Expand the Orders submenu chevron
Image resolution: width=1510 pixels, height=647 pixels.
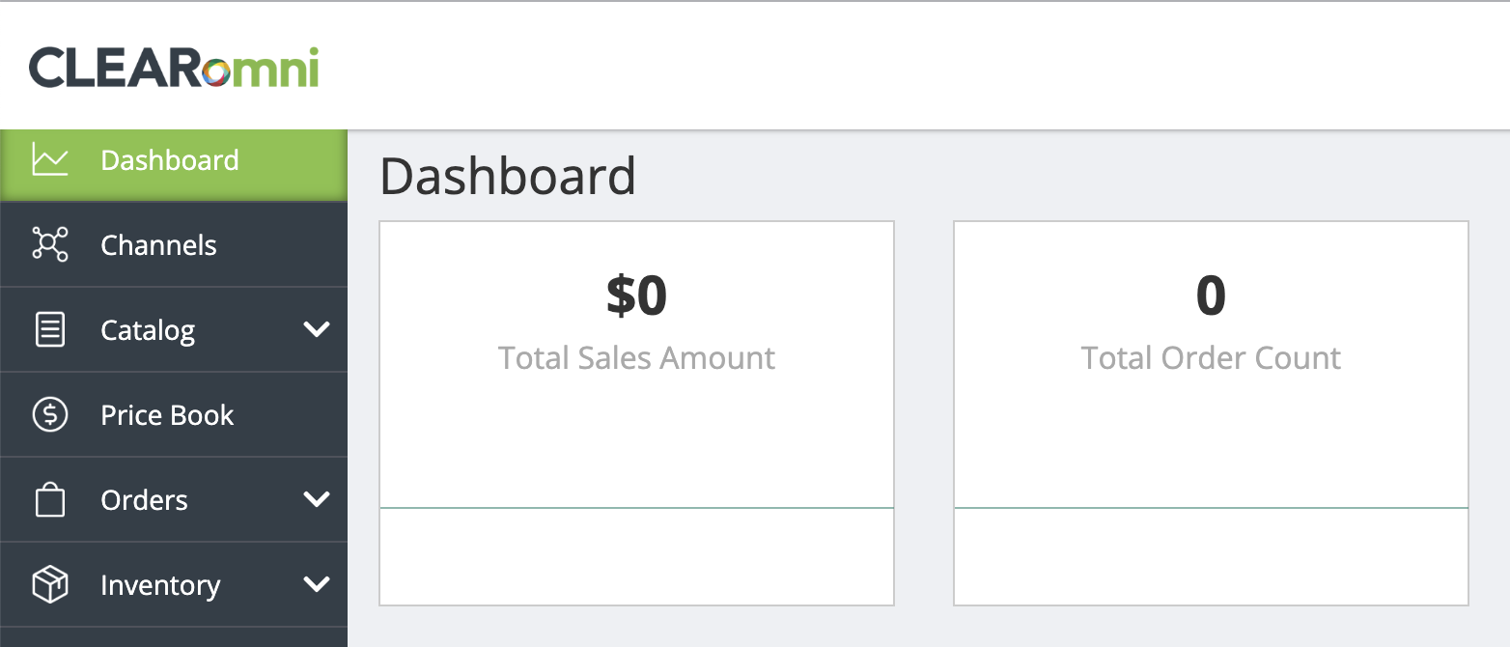click(x=317, y=499)
